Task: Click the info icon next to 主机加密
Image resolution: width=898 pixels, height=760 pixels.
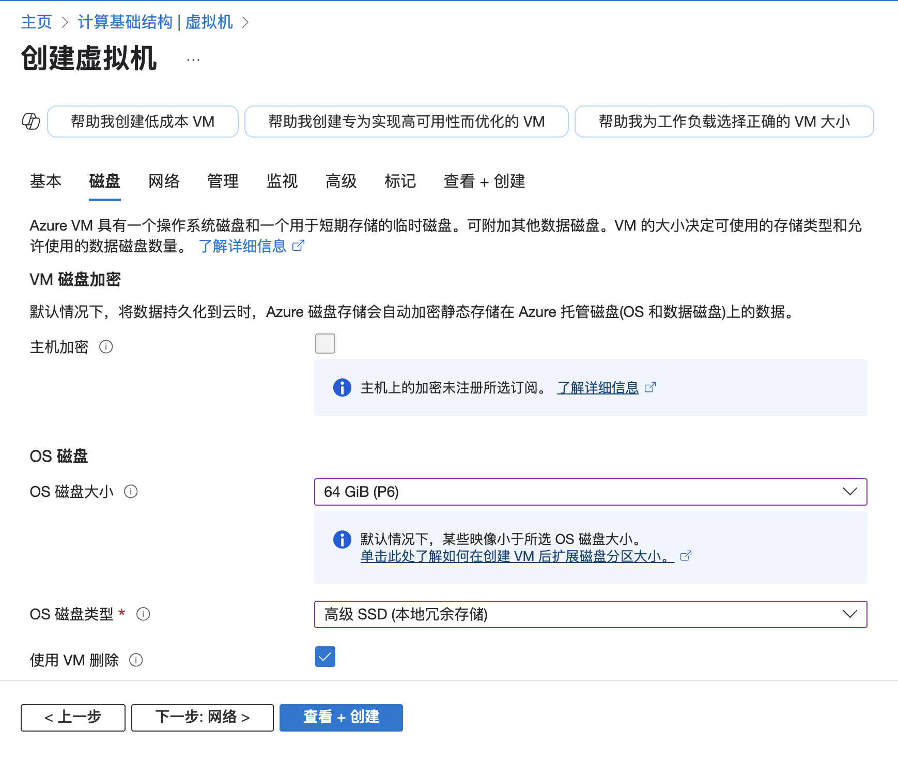Action: tap(106, 347)
